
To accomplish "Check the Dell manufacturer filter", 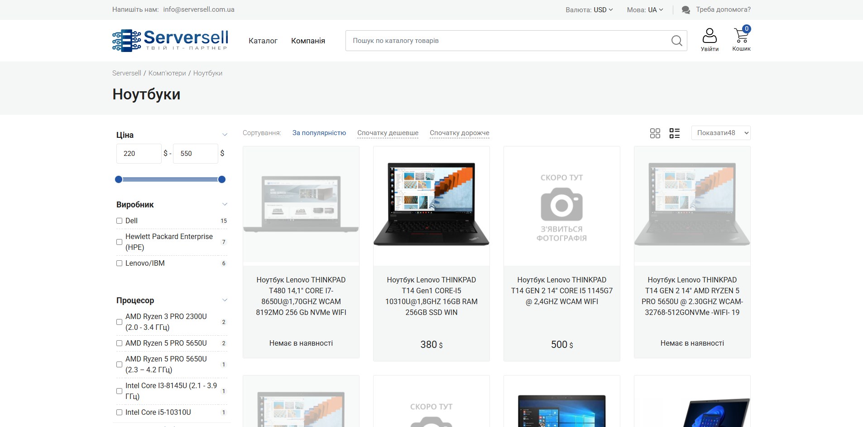I will point(120,221).
